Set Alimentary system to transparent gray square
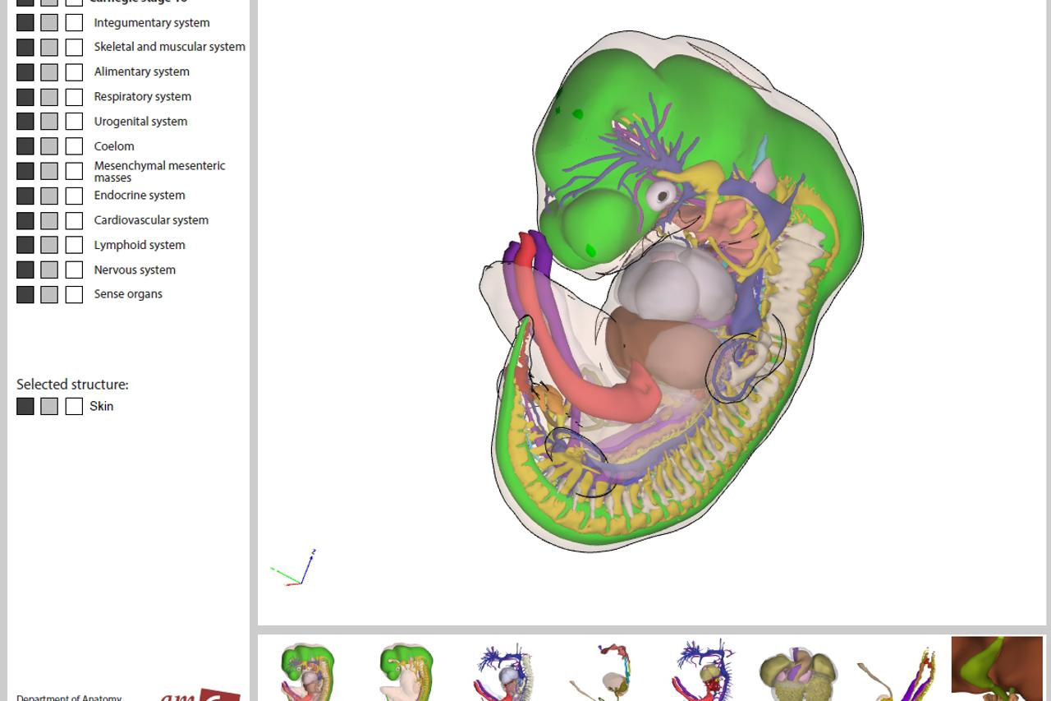This screenshot has height=701, width=1051. 49,72
